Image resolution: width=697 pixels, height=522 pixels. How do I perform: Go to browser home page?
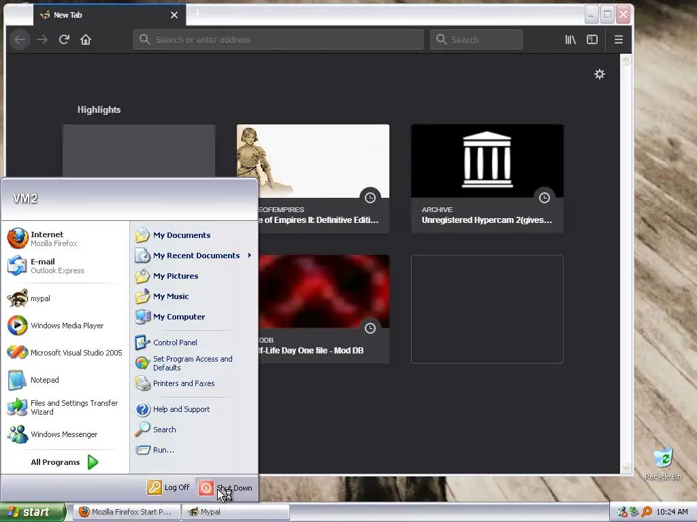pos(86,40)
